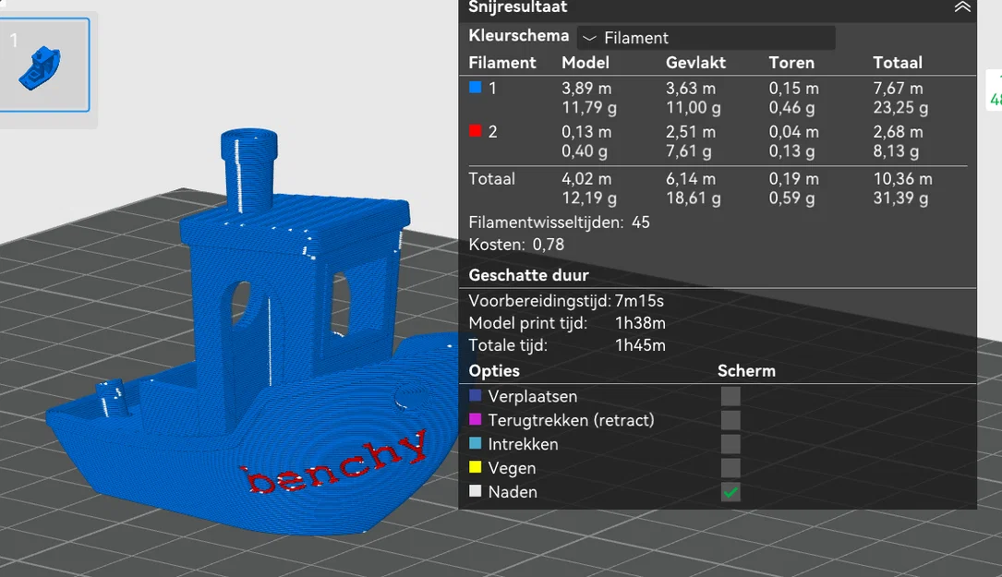Uncheck the Naden display checkbox
The width and height of the screenshot is (1002, 577).
pos(730,492)
